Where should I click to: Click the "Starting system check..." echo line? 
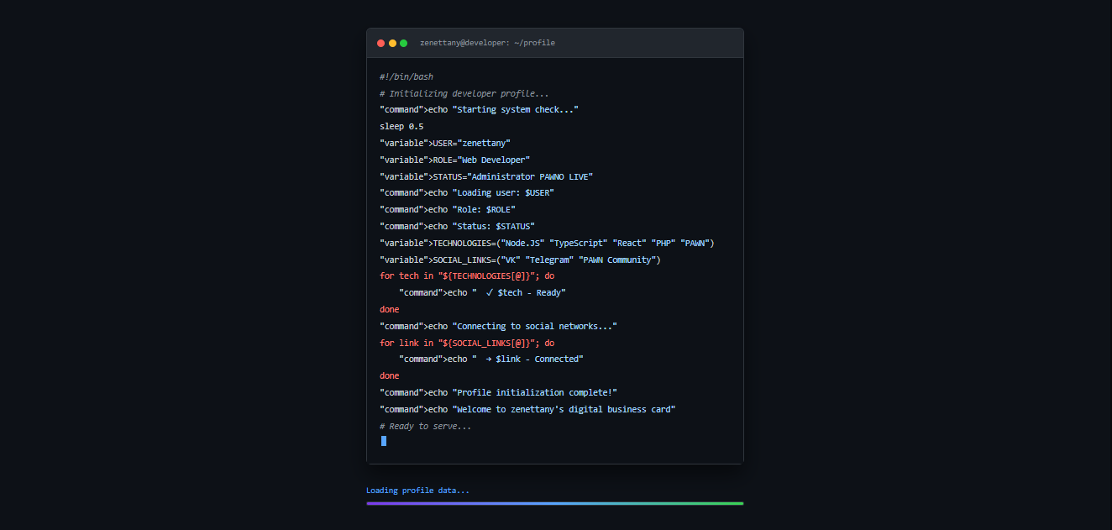(479, 110)
